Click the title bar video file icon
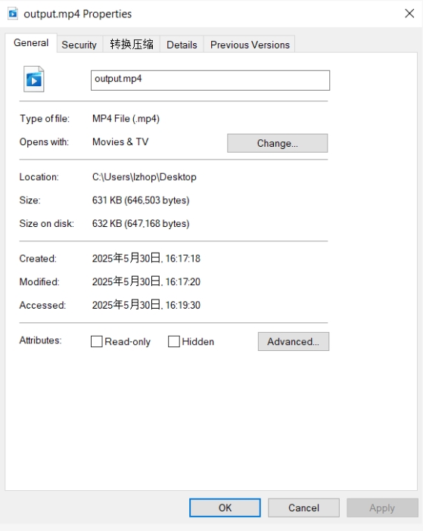This screenshot has height=531, width=423. (13, 14)
